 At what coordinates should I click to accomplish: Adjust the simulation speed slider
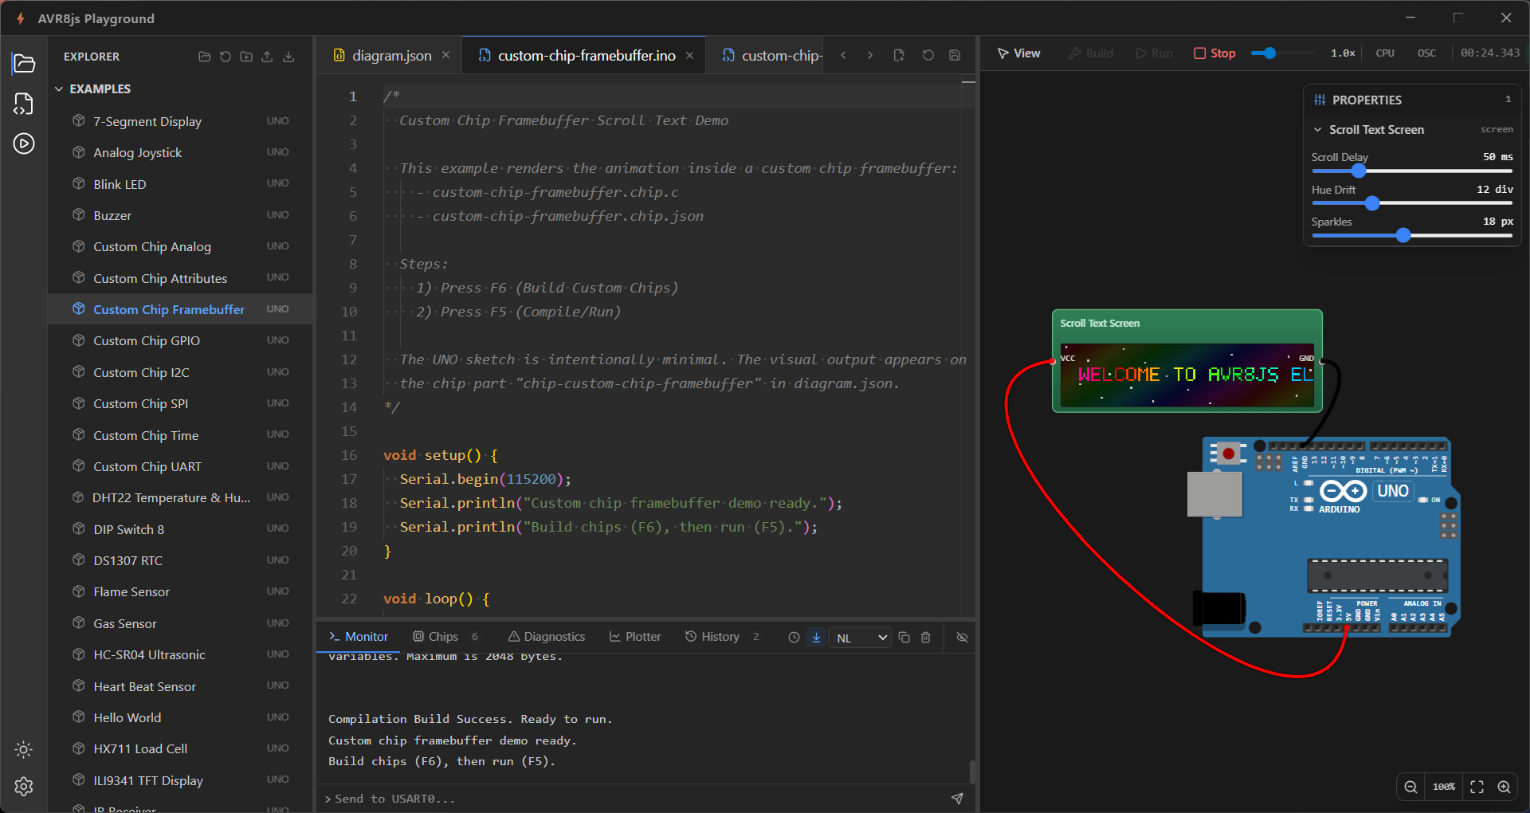[1282, 53]
